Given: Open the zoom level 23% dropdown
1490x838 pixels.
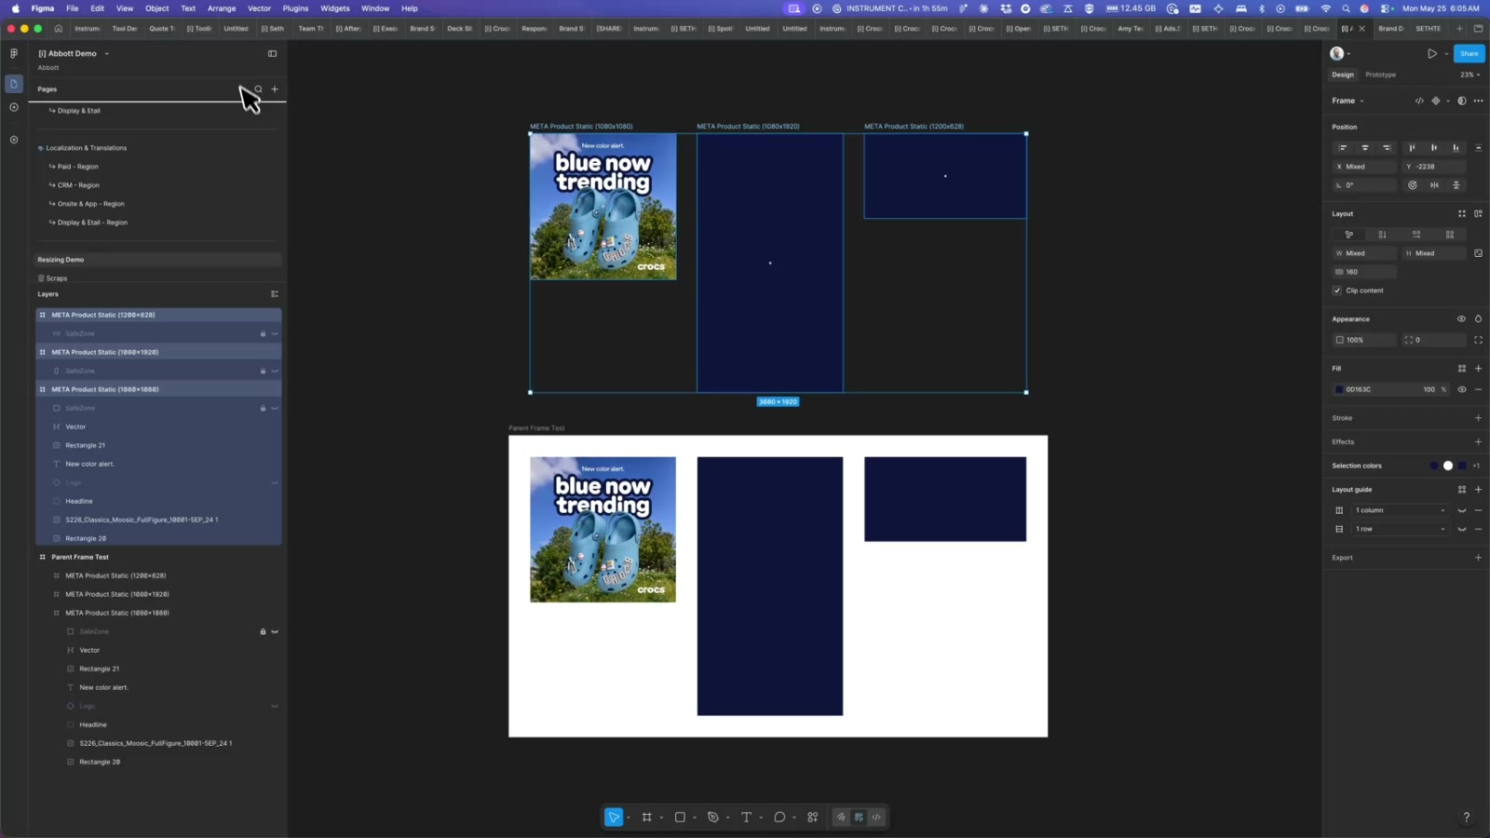Looking at the screenshot, I should pyautogui.click(x=1469, y=74).
